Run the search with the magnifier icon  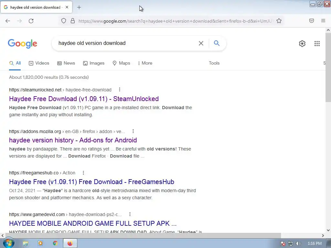coord(217,43)
